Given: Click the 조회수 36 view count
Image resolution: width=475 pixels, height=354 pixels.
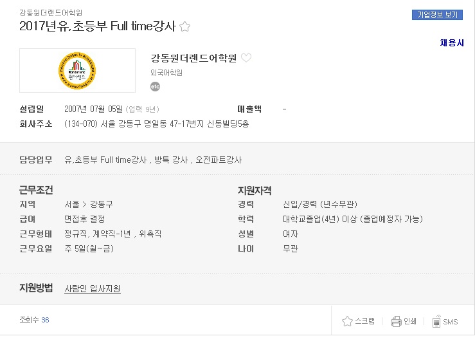Looking at the screenshot, I should click(x=34, y=320).
